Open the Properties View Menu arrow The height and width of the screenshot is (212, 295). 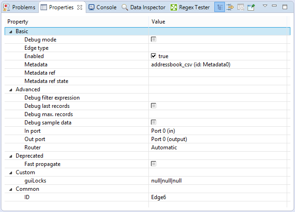click(265, 6)
